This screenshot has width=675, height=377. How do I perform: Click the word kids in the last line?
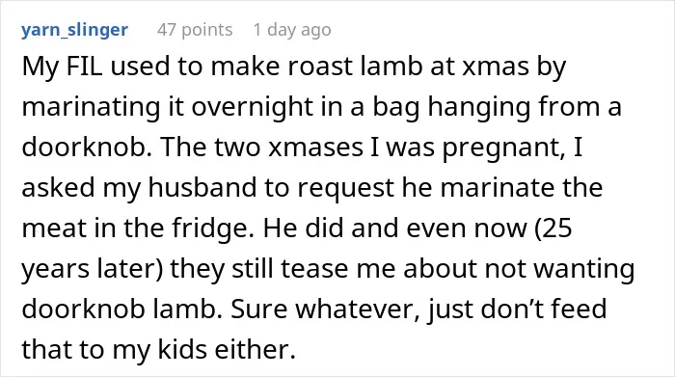(x=182, y=349)
